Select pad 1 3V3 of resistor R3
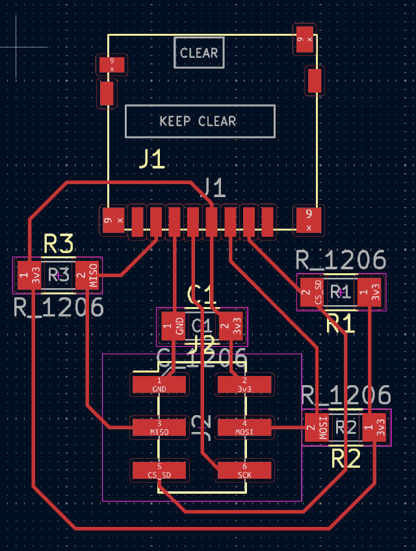 coord(29,276)
